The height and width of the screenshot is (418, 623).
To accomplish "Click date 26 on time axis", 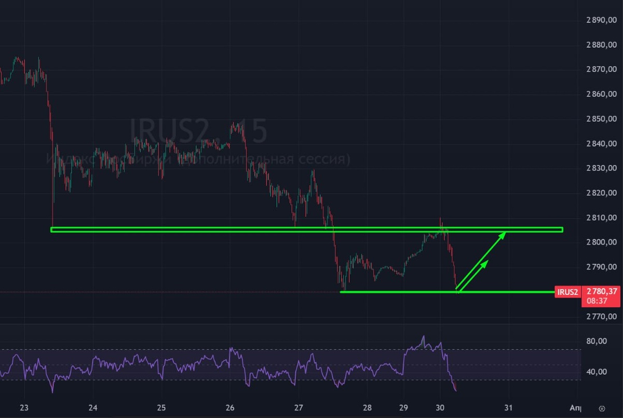I will pos(231,407).
